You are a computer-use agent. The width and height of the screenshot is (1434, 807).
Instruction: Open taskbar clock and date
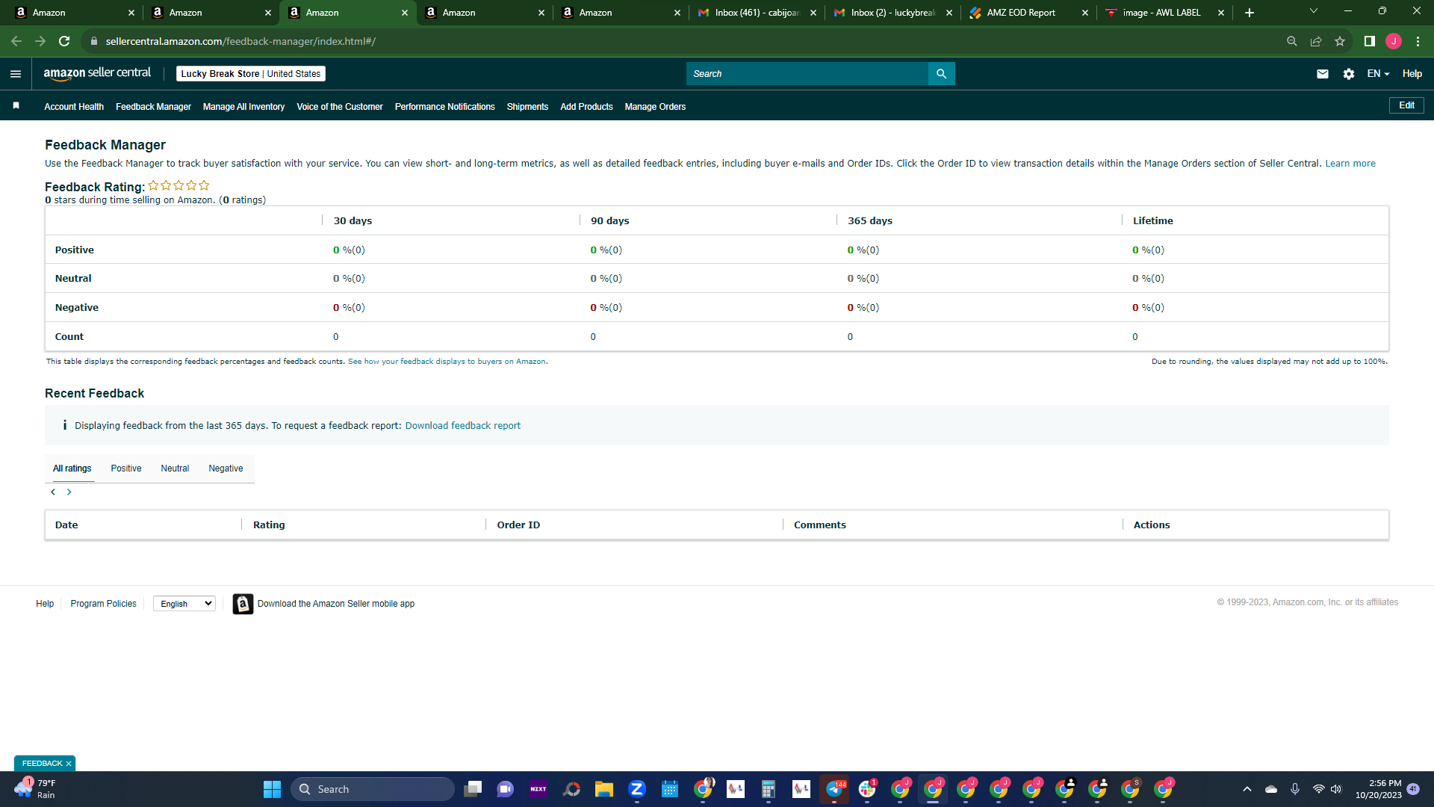[x=1378, y=789]
